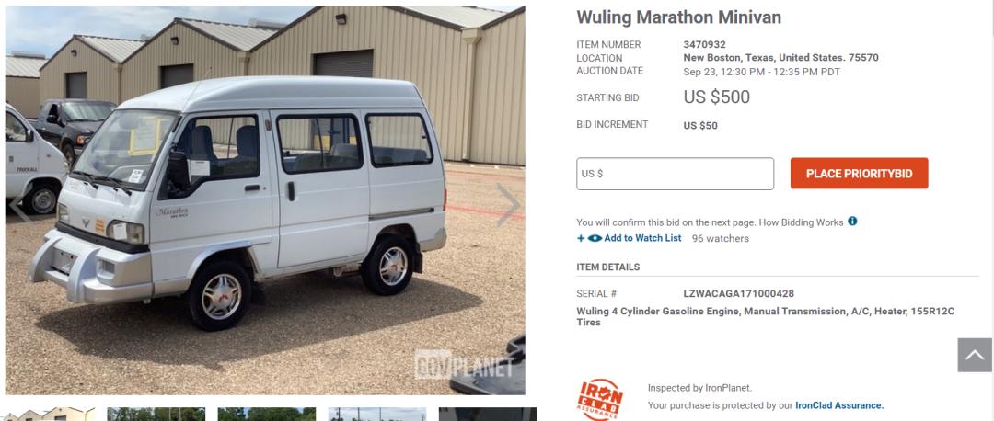
Task: Show the previous vehicle photo arrow
Action: (19, 209)
